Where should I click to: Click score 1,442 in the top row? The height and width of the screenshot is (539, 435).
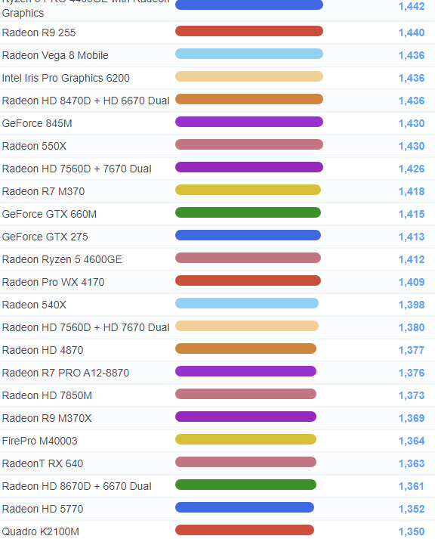point(412,7)
